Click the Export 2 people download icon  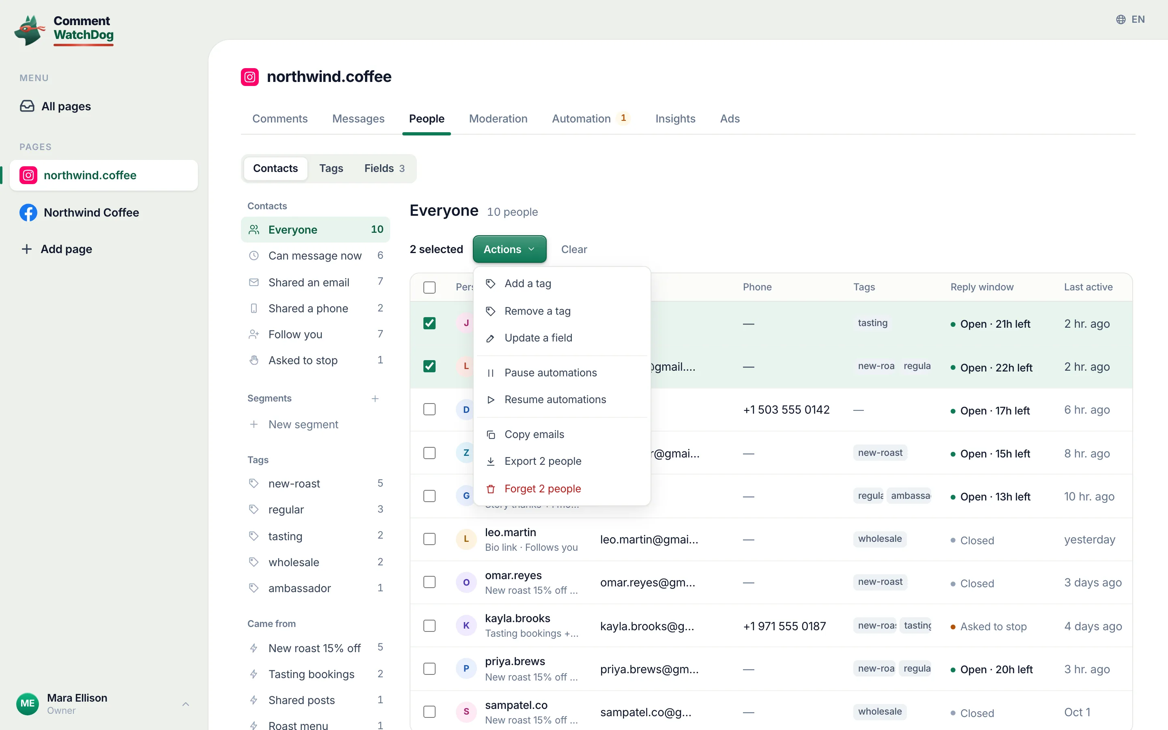tap(490, 461)
